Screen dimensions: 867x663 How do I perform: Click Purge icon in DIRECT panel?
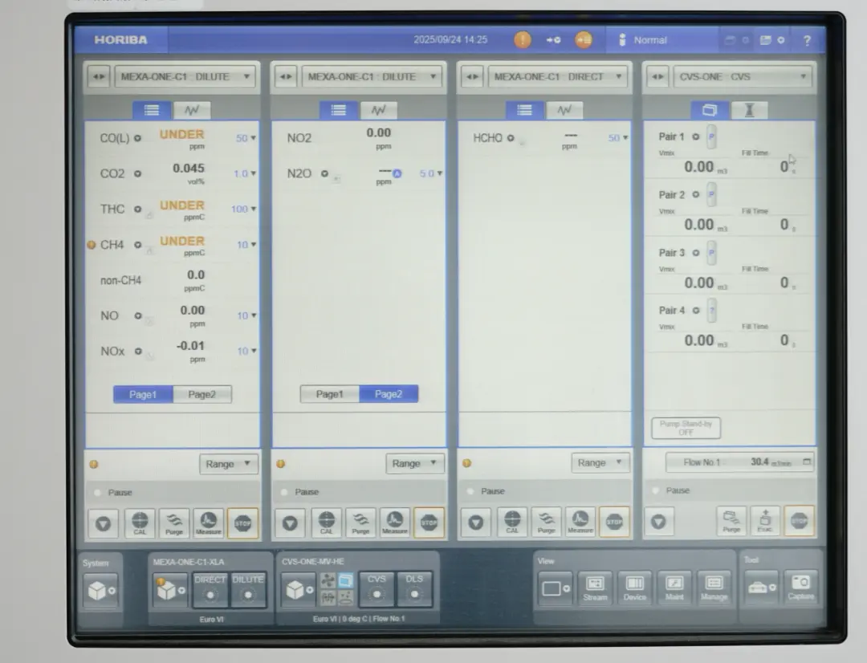click(547, 522)
